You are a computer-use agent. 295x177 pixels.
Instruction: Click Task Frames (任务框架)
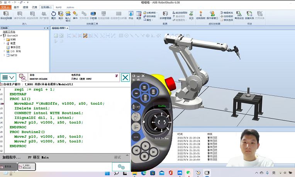227,16
